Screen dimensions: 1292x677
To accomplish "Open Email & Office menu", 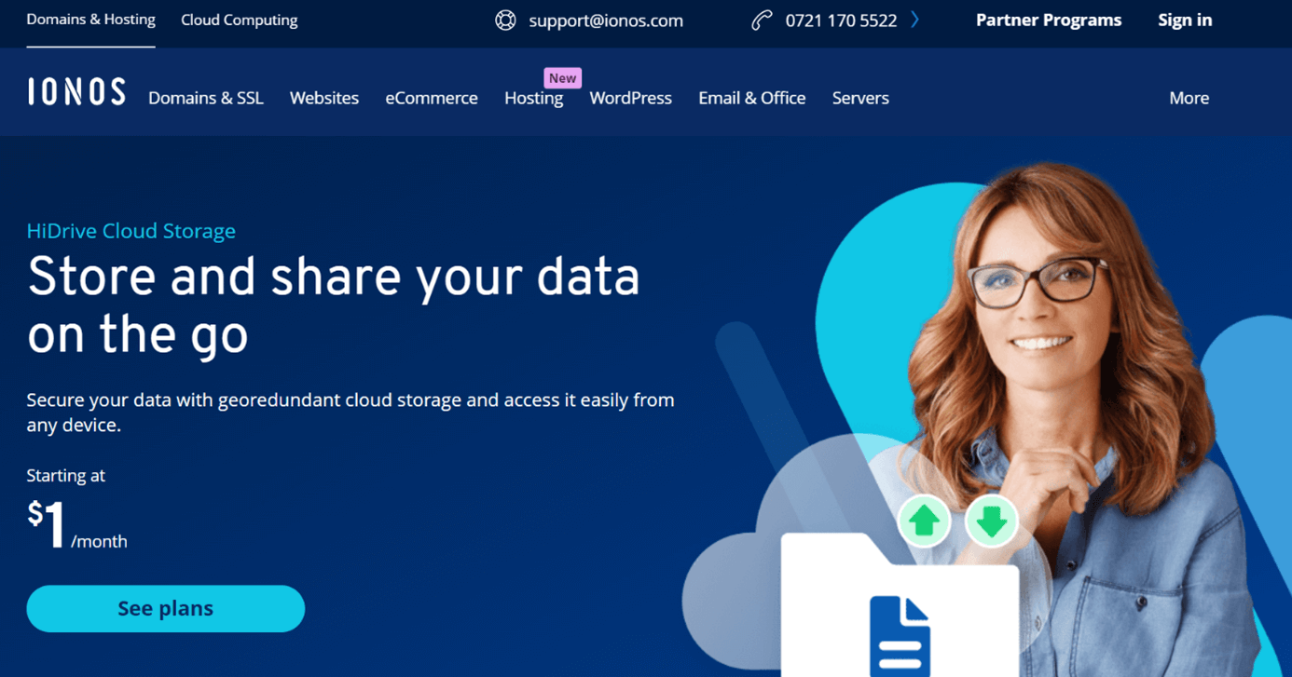I will [751, 98].
